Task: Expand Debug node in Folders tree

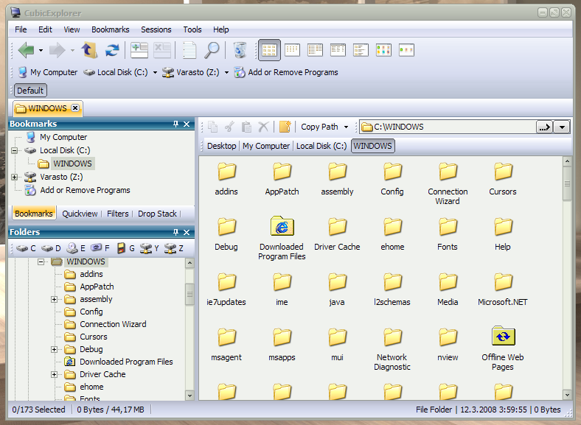Action: [x=54, y=349]
